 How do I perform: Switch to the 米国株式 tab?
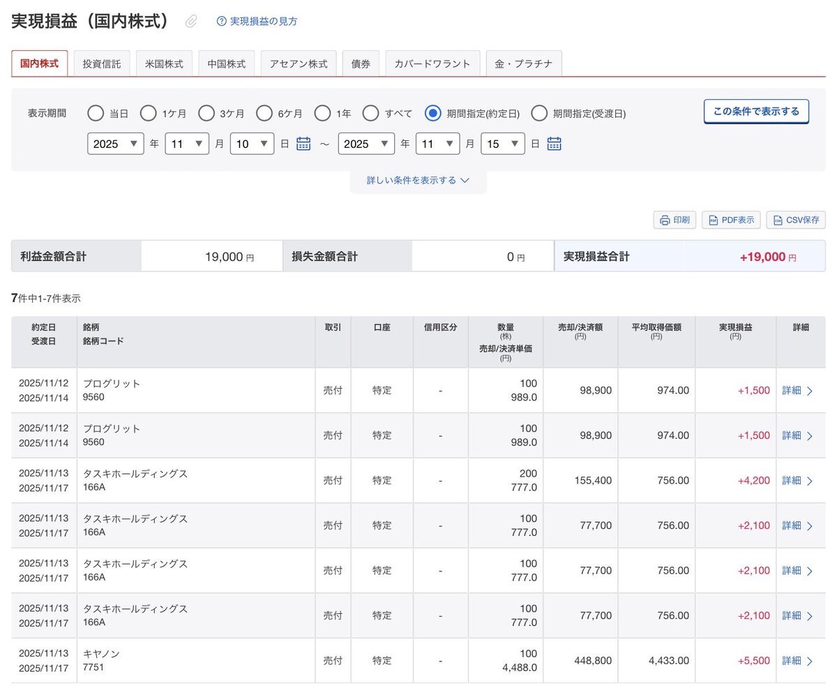(x=164, y=63)
